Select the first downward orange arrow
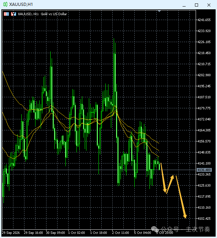This screenshot has width=217, height=238. tap(164, 178)
